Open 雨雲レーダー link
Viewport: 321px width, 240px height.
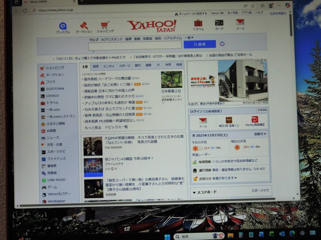point(201,155)
